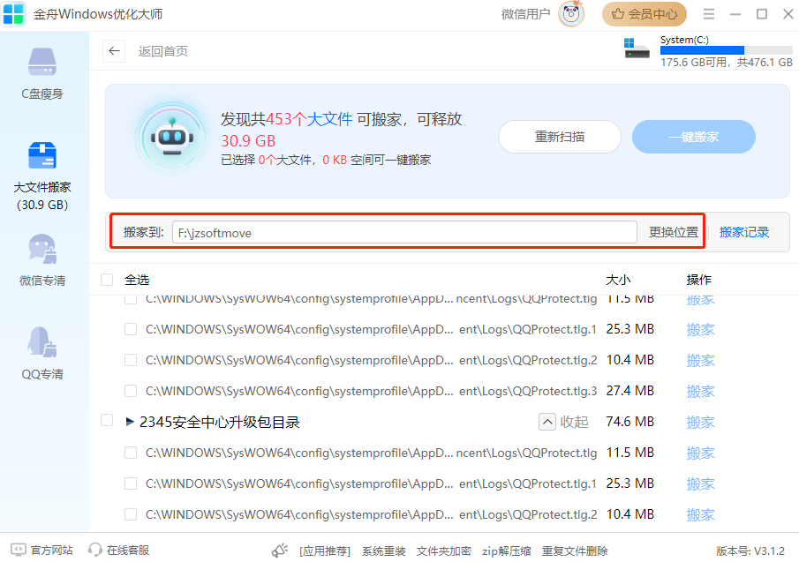799x562 pixels.
Task: Open the 微信专清 sidebar icon
Action: point(42,249)
